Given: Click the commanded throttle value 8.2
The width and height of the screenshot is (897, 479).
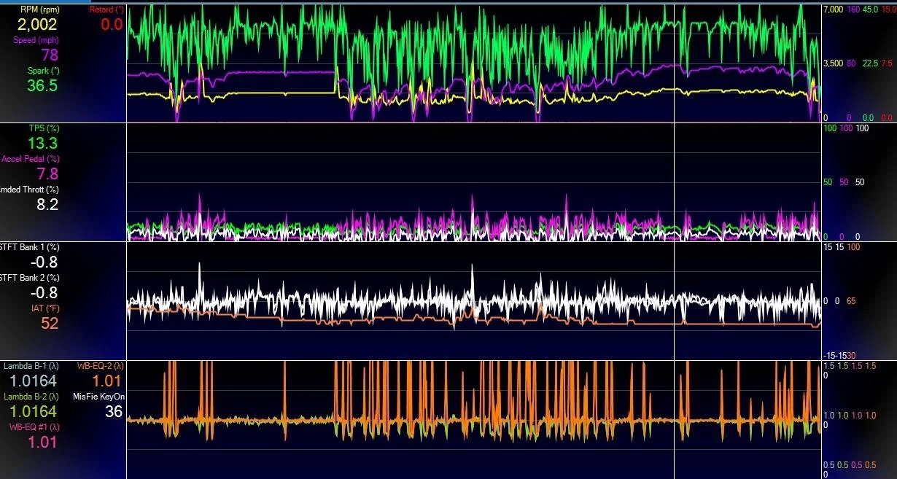Looking at the screenshot, I should (x=47, y=205).
